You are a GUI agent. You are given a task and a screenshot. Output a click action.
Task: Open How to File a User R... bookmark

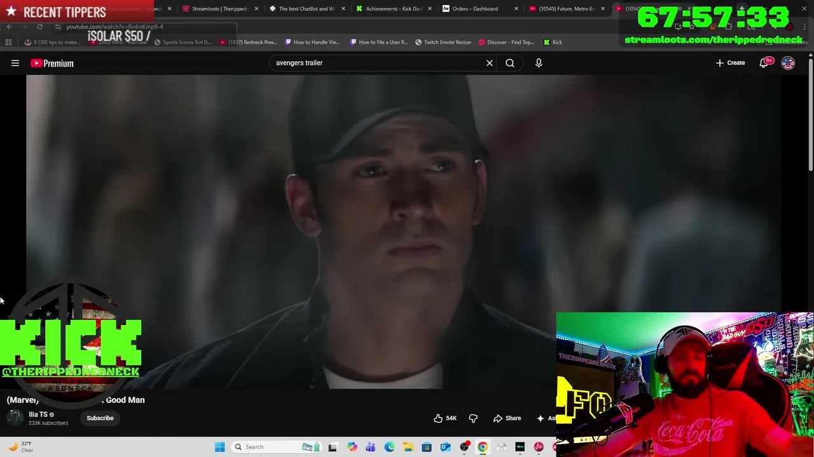click(x=379, y=42)
